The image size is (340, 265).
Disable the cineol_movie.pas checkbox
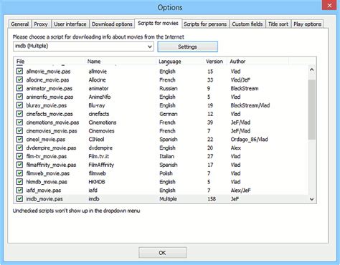point(19,139)
